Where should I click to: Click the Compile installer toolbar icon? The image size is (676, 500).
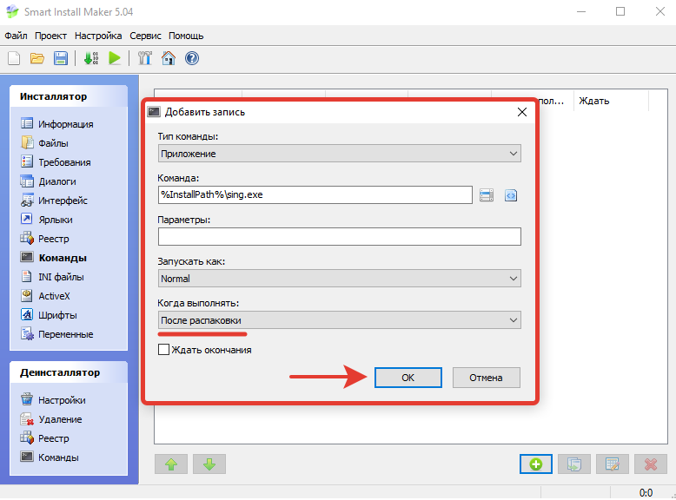coord(91,58)
